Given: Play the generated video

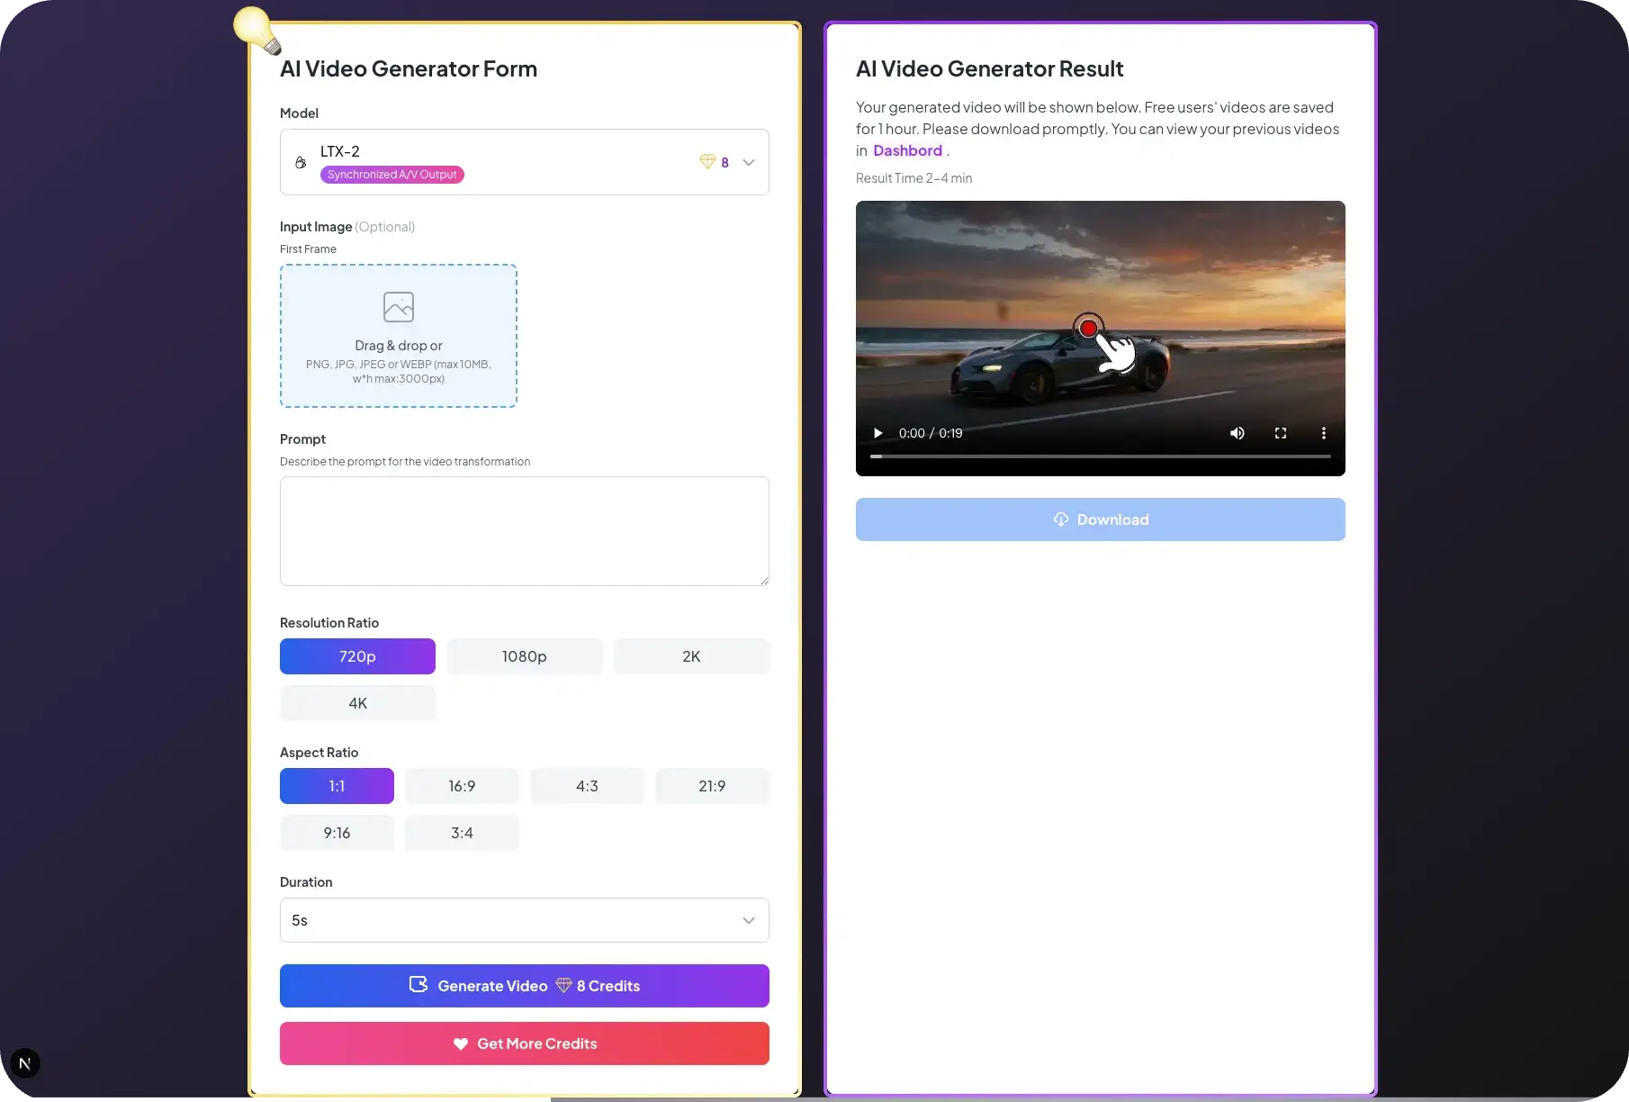Looking at the screenshot, I should [877, 433].
